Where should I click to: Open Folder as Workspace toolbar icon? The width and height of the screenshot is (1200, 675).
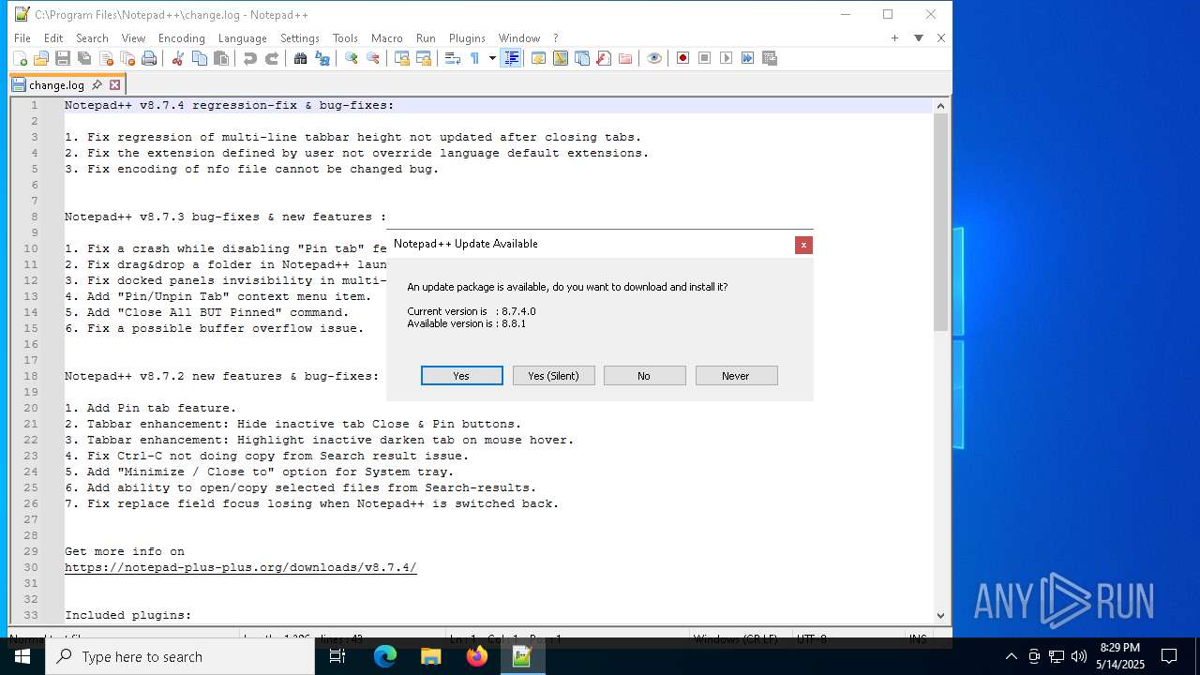625,58
